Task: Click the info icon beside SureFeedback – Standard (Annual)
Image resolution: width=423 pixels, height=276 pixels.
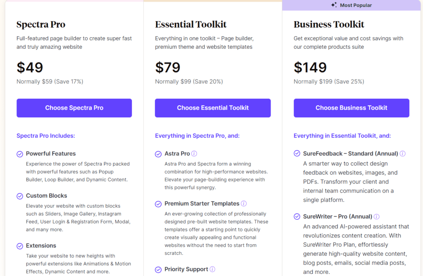Action: (403, 153)
